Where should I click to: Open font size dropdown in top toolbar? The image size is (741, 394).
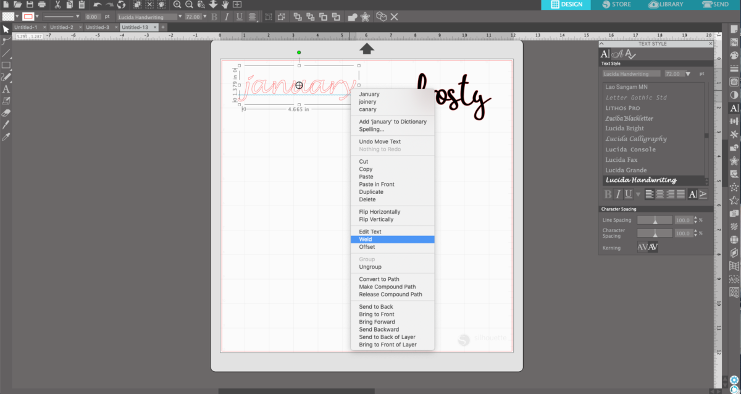pos(206,17)
